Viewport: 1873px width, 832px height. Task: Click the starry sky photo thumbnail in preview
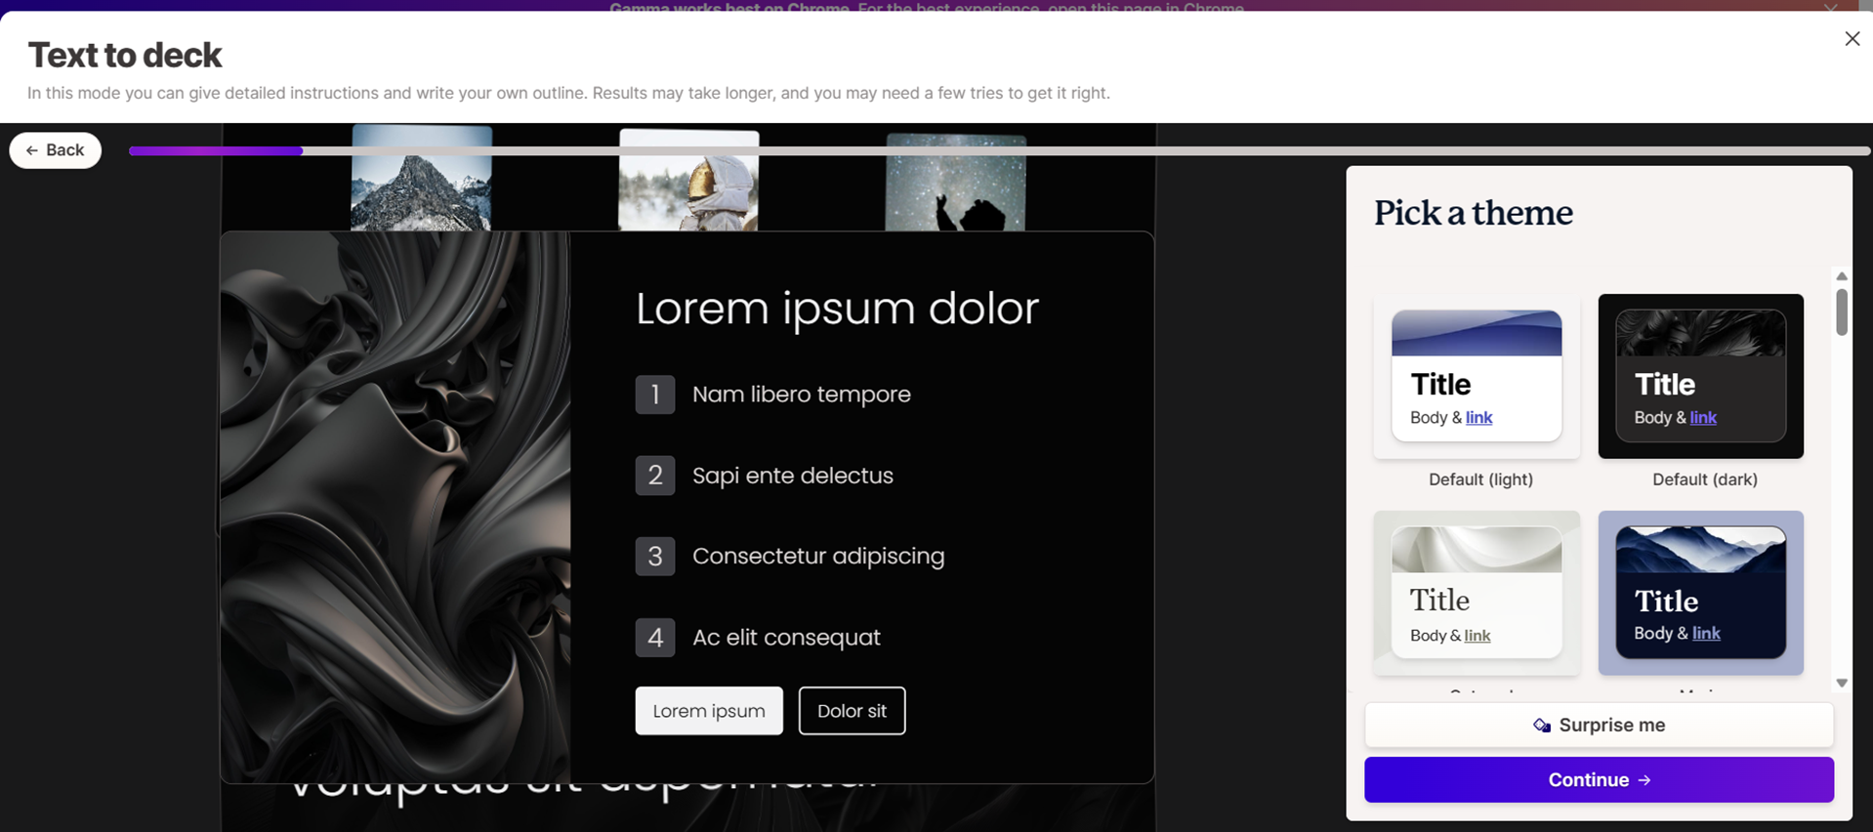[x=955, y=183]
